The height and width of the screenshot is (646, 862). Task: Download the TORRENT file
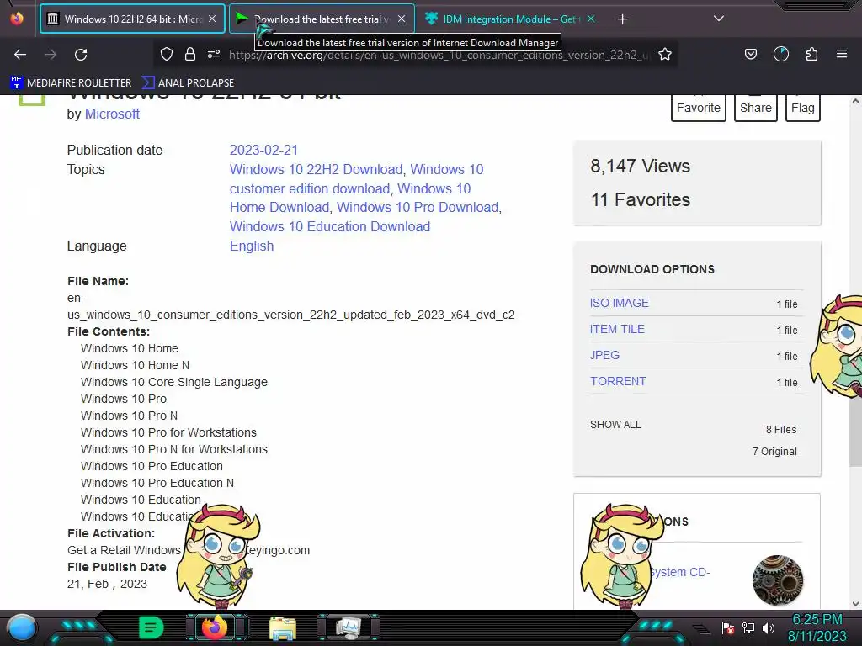tap(618, 381)
